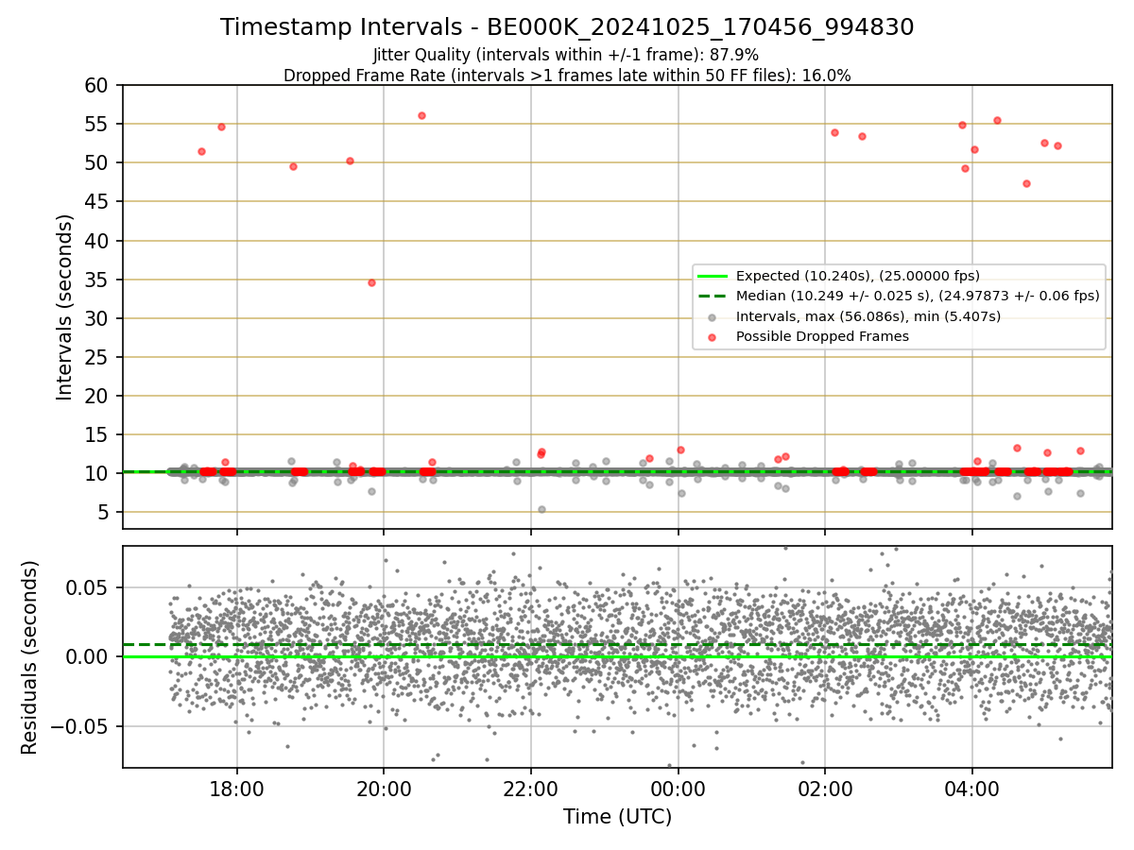Select legend entry "Median (10.249 +/- 0.025 s)"
Image resolution: width=1134 pixels, height=850 pixels.
[918, 296]
